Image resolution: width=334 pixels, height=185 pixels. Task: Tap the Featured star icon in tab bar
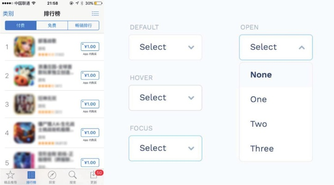(x=10, y=175)
